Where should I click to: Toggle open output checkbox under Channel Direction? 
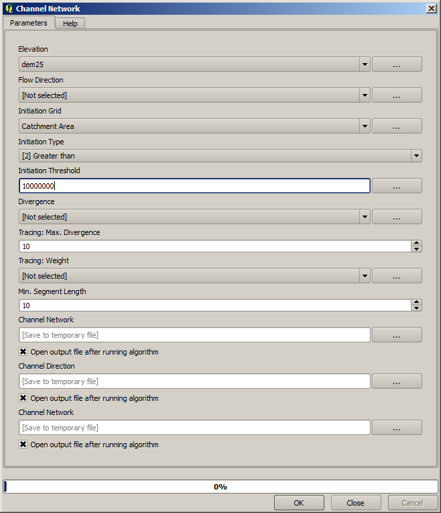tap(23, 398)
